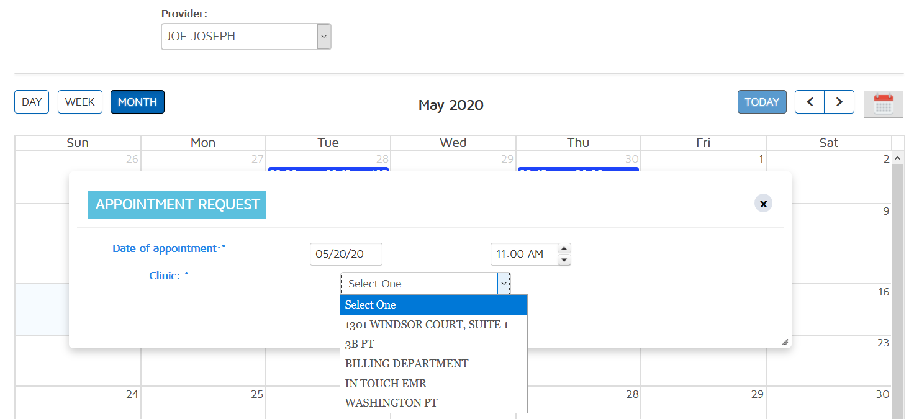
Task: Close the Appointment Request dialog
Action: (763, 204)
